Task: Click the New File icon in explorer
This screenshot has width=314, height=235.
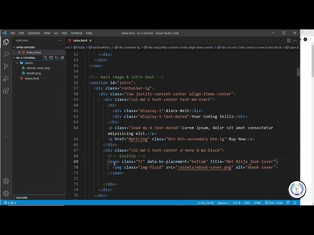Action: (45, 58)
